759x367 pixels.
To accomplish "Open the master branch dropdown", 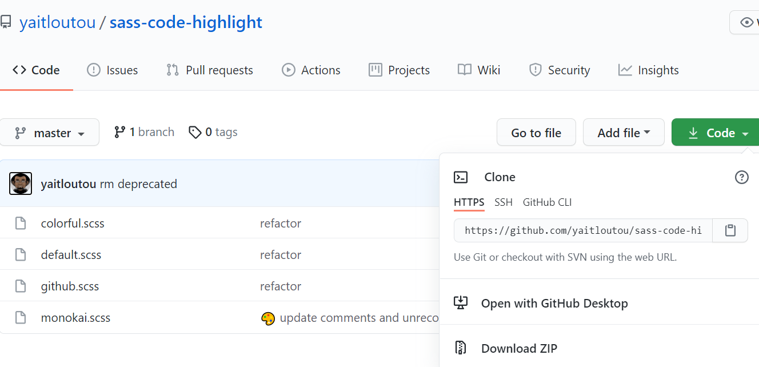I will click(50, 133).
